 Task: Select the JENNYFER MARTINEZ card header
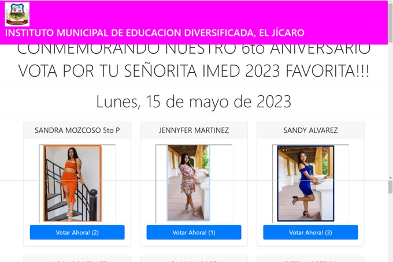(x=194, y=130)
